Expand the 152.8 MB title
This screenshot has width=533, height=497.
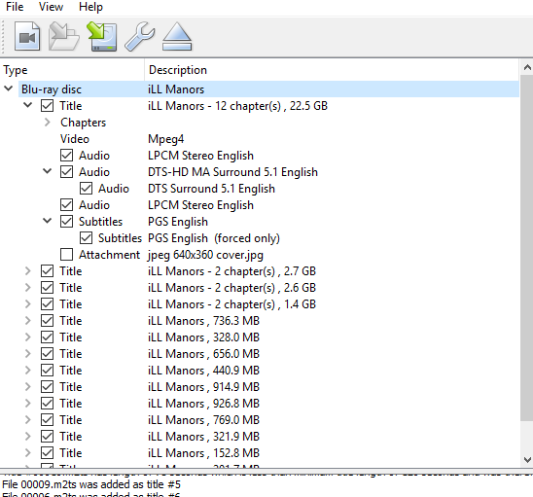tap(28, 453)
